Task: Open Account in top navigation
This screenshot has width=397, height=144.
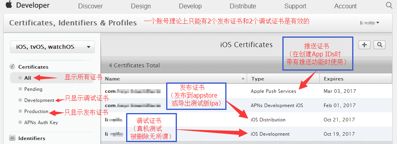Action: [x=345, y=6]
